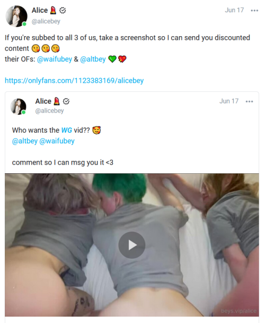Open the @altbey mention in the quoted post
This screenshot has width=265, height=323.
(x=25, y=141)
